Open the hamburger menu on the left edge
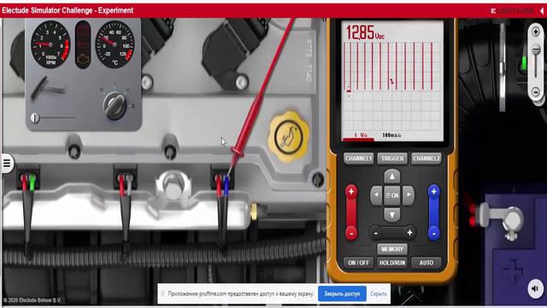Viewport: 547px width, 308px height. pyautogui.click(x=7, y=163)
